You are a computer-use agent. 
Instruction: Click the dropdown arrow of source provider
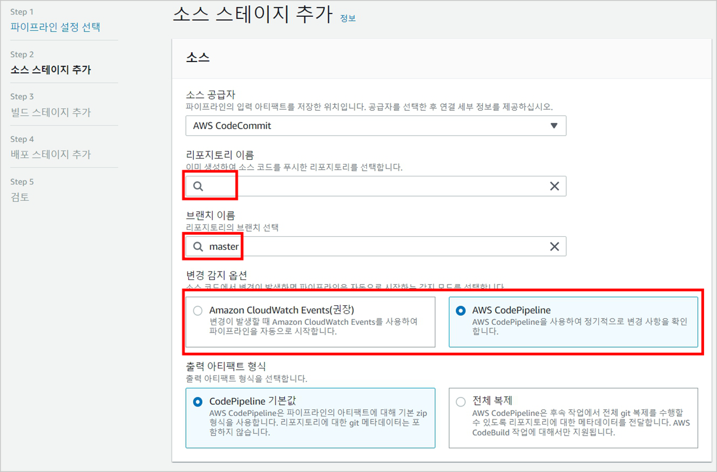point(554,125)
